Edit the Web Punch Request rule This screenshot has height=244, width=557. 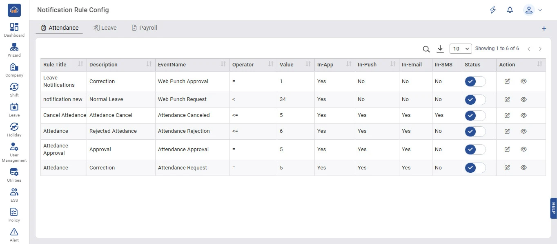[x=507, y=99]
